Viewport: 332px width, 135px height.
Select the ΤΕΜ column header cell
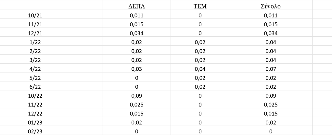tap(200, 6)
